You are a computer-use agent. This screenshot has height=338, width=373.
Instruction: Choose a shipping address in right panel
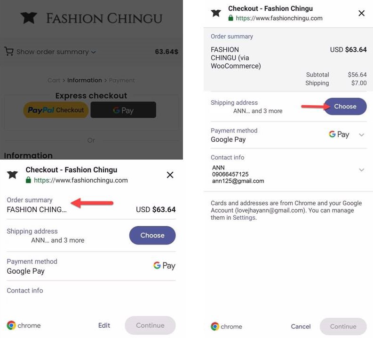point(345,107)
